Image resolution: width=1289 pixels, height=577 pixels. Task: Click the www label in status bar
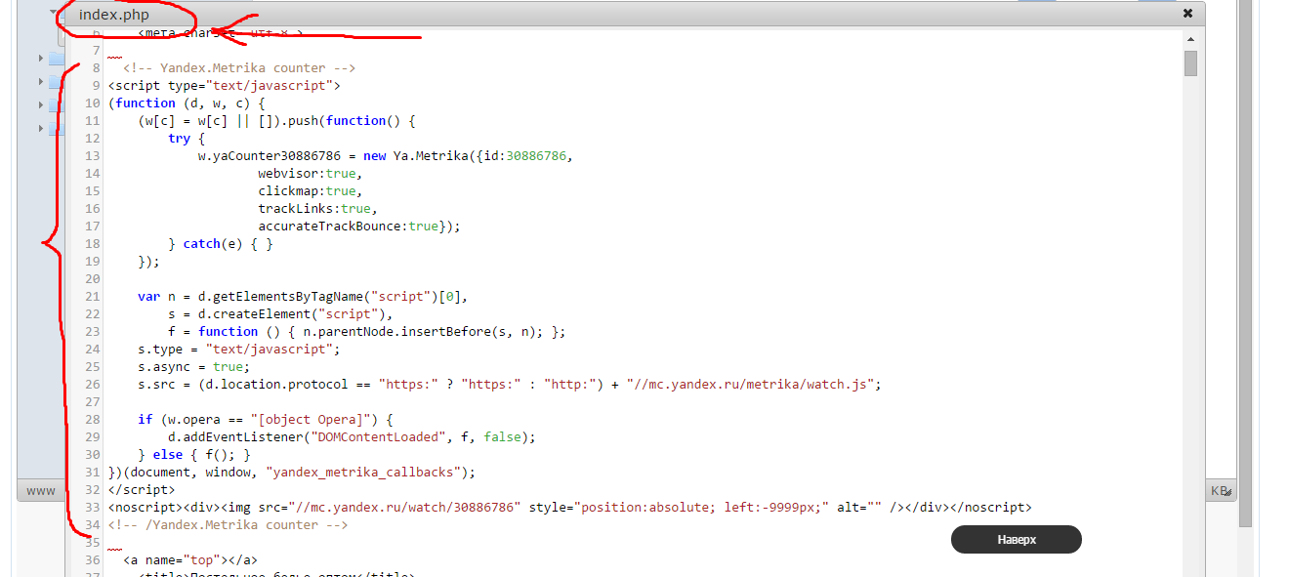41,490
